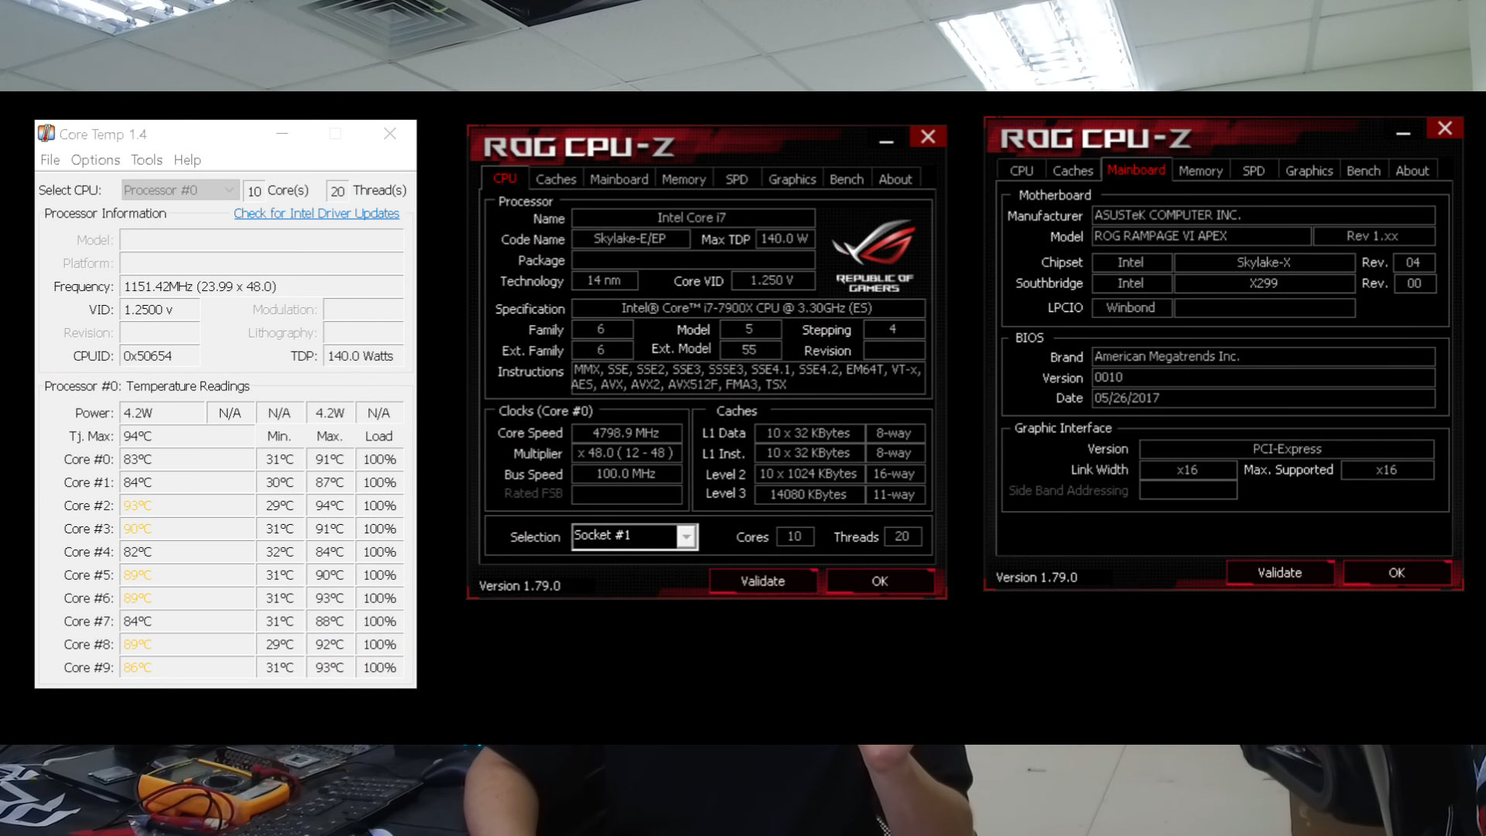Viewport: 1486px width, 836px height.
Task: Open the Help menu in Core Temp
Action: (x=187, y=159)
